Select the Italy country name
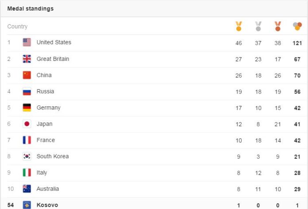This screenshot has width=308, height=209. (42, 172)
